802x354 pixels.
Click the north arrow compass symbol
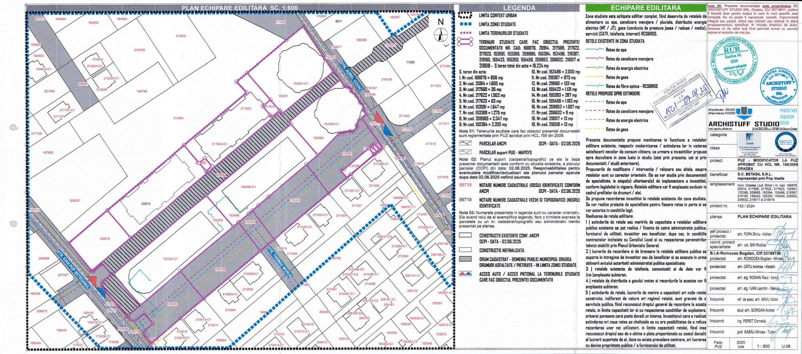(441, 34)
